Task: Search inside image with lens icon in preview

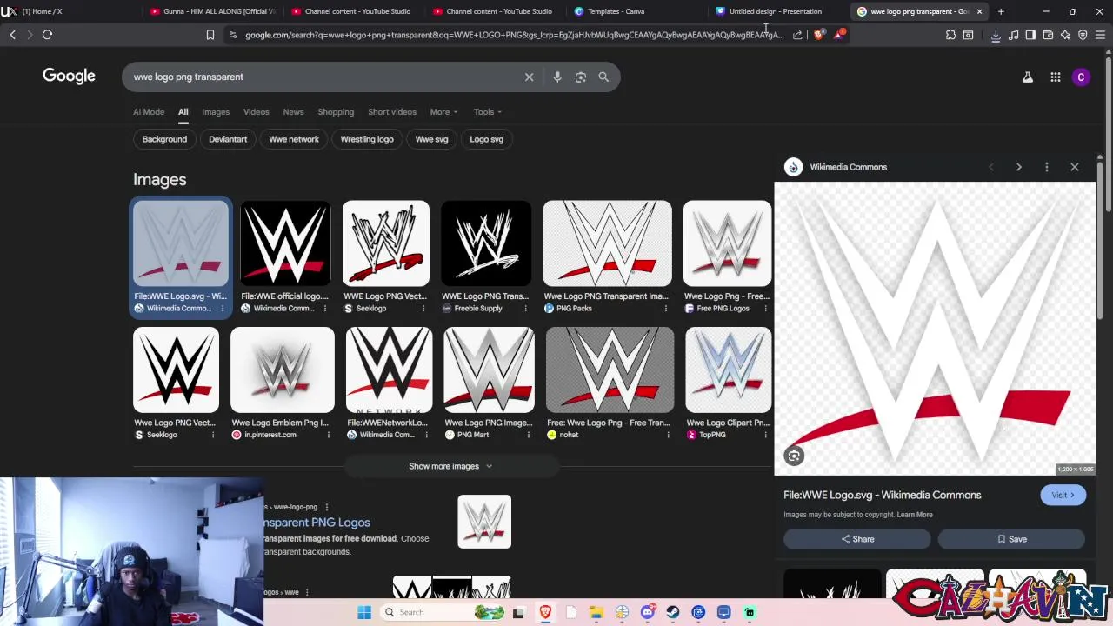Action: 794,456
